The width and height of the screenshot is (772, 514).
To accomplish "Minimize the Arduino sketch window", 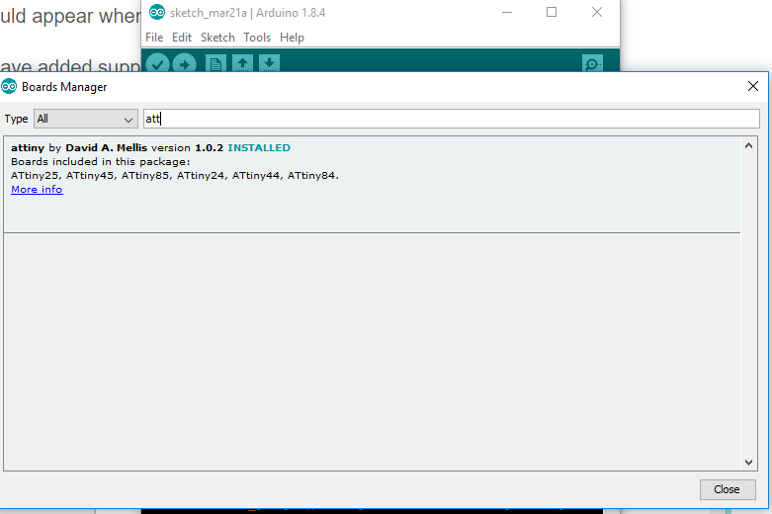I will coord(507,12).
